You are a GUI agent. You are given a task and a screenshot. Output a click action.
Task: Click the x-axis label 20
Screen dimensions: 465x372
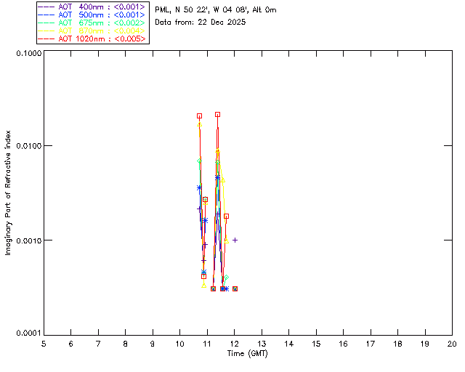[x=452, y=344]
